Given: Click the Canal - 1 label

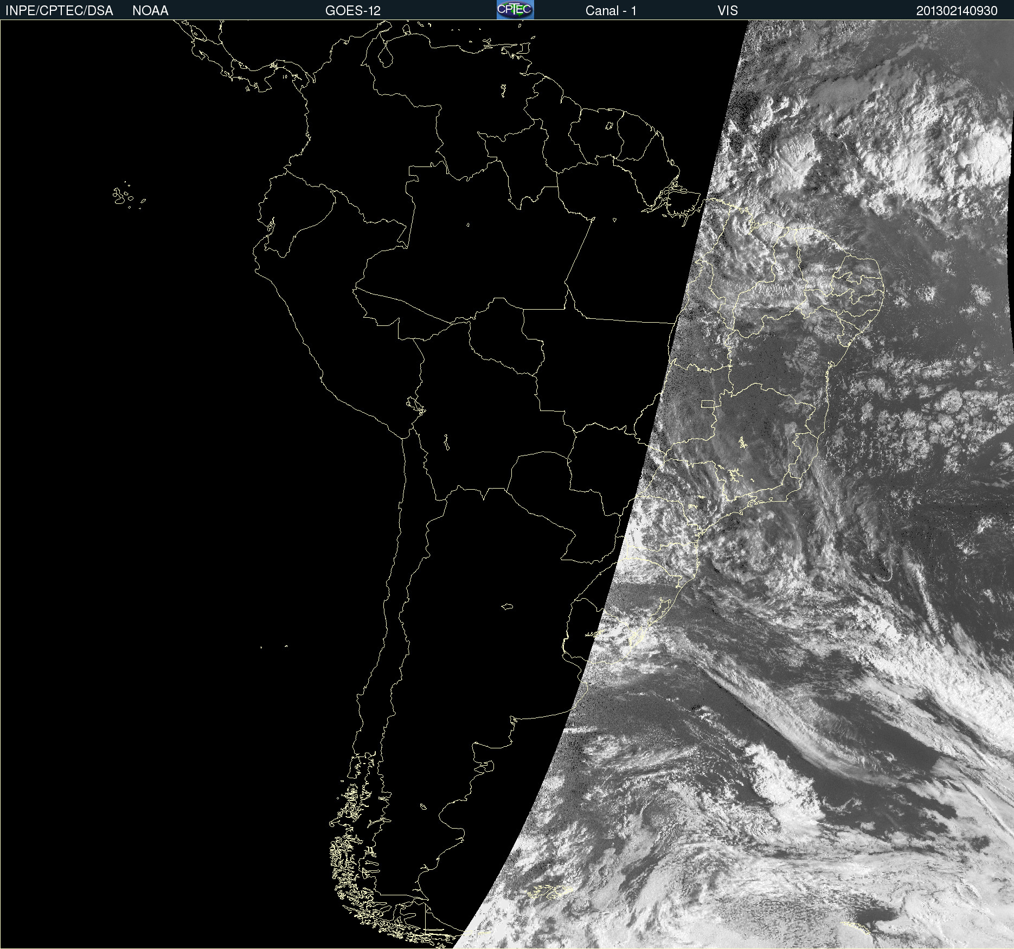Looking at the screenshot, I should [x=611, y=11].
